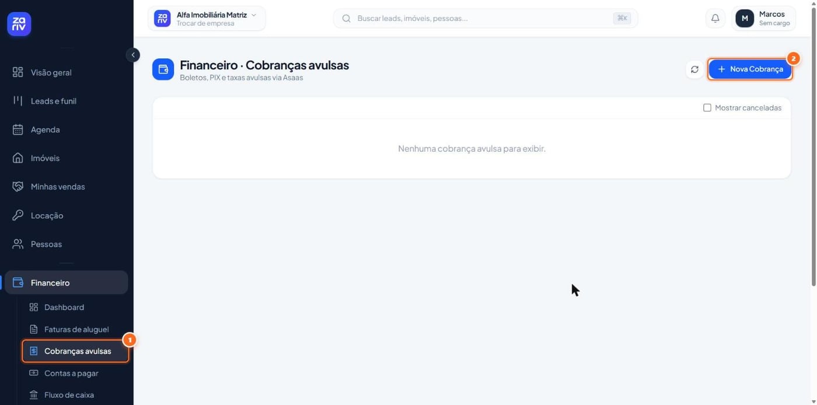Click the Pessoas people icon
Image resolution: width=817 pixels, height=405 pixels.
(x=18, y=244)
